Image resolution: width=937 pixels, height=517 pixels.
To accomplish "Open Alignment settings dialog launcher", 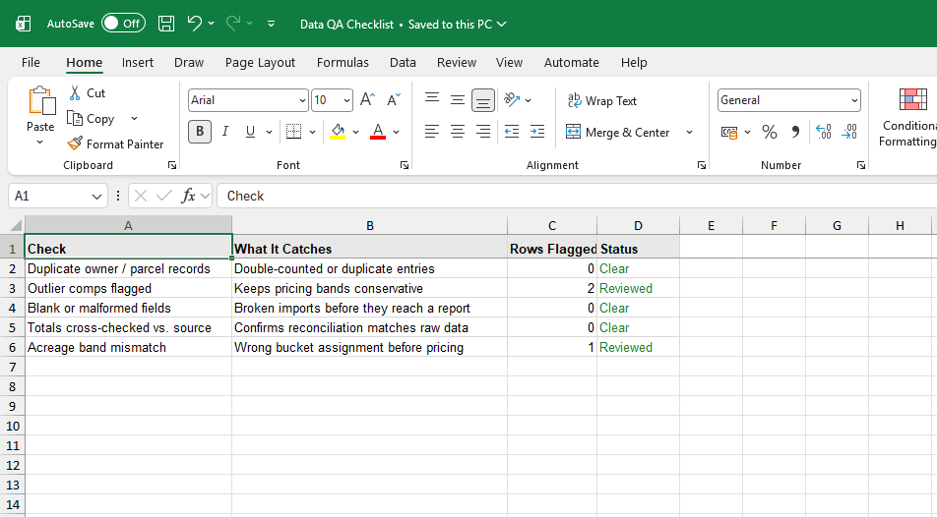I will (702, 165).
